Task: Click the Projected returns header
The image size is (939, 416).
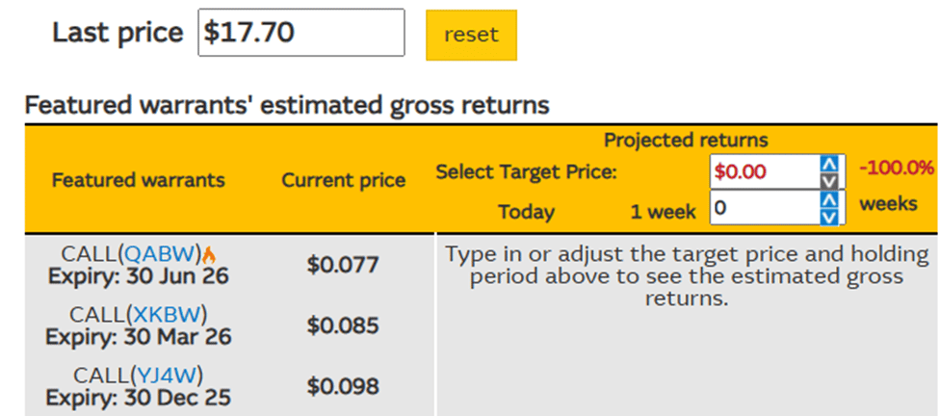Action: (686, 141)
